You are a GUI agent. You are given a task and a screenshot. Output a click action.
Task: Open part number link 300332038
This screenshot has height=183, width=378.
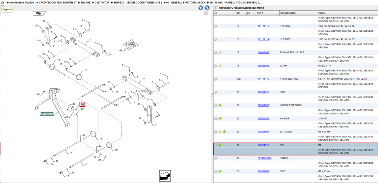[x=263, y=119]
